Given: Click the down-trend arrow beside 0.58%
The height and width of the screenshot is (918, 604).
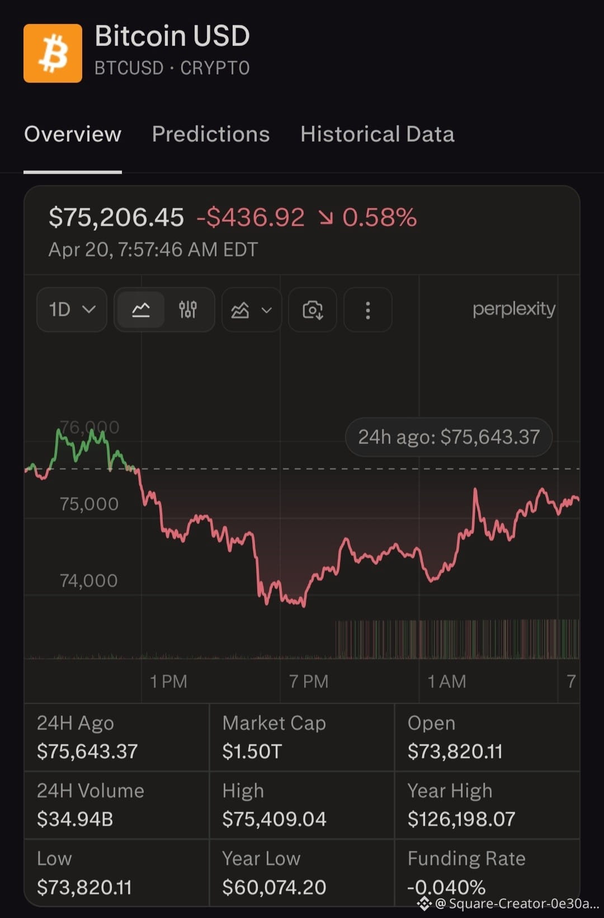Looking at the screenshot, I should tap(325, 218).
